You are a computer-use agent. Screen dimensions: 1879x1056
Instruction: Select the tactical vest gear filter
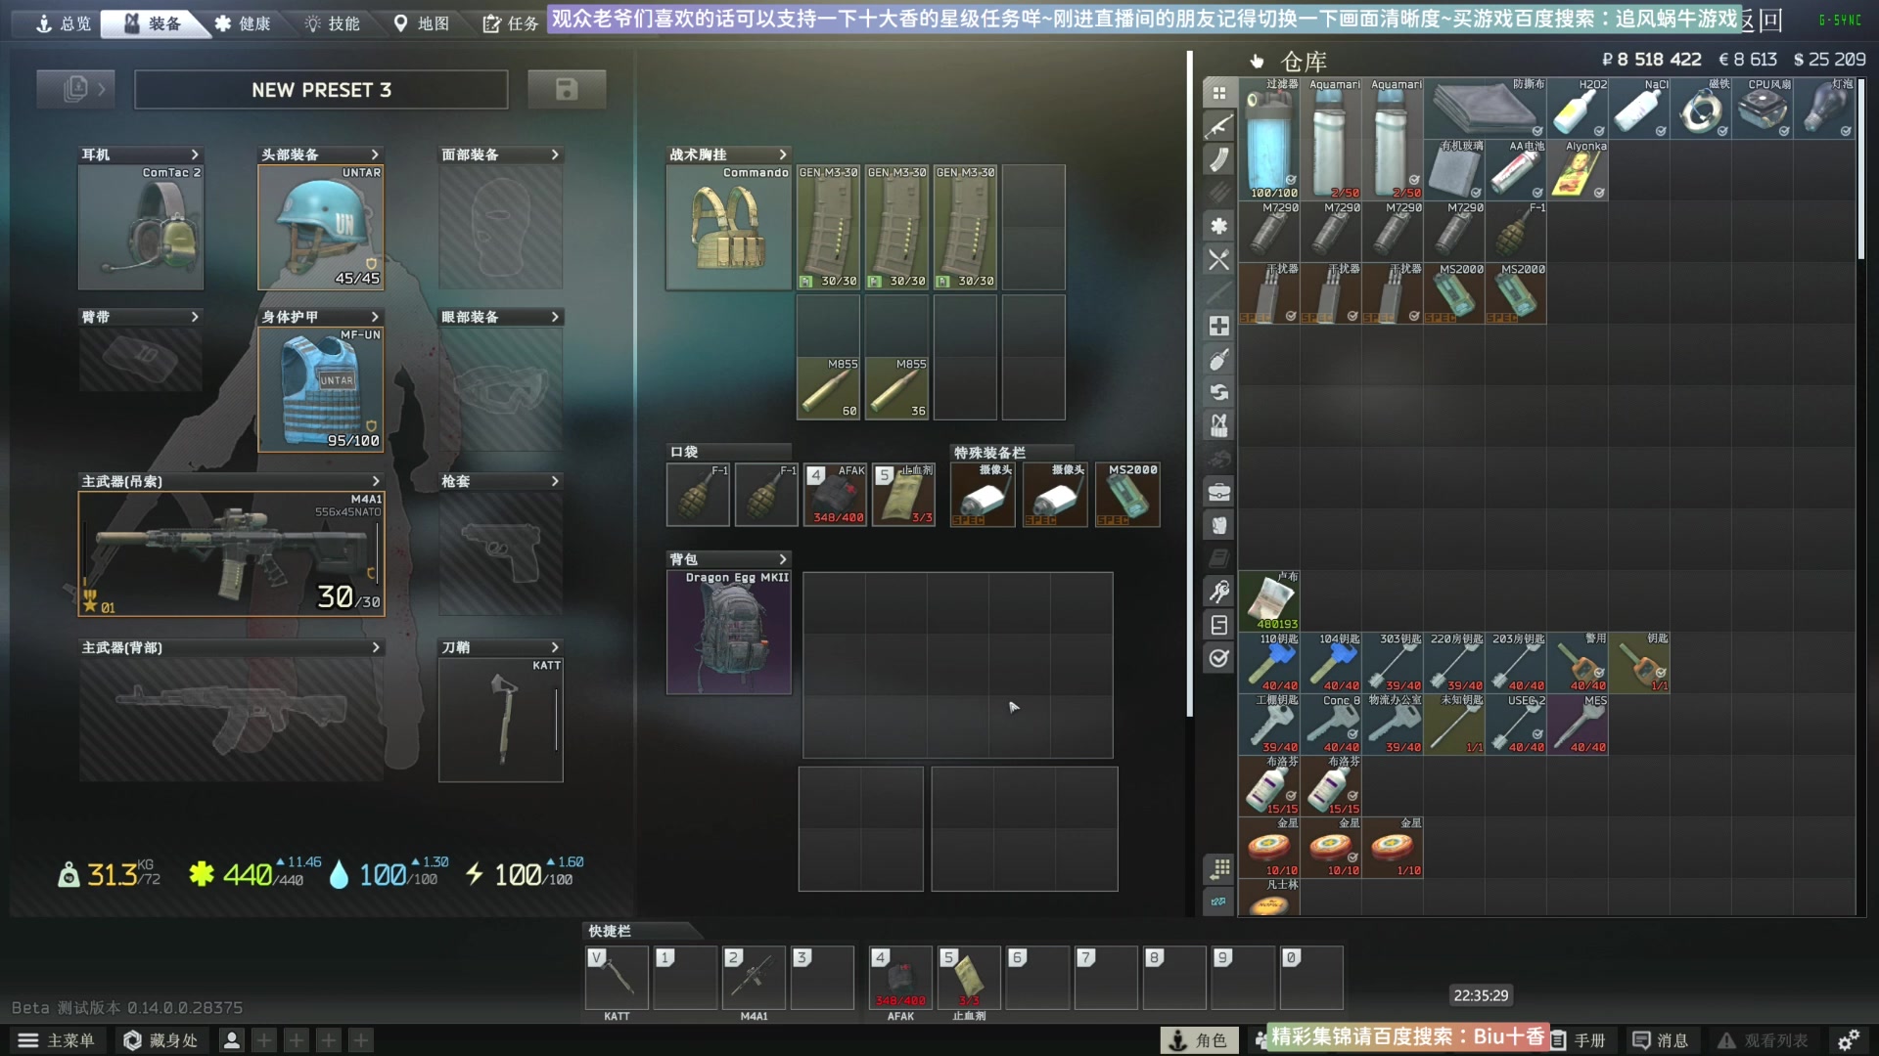click(x=1218, y=425)
